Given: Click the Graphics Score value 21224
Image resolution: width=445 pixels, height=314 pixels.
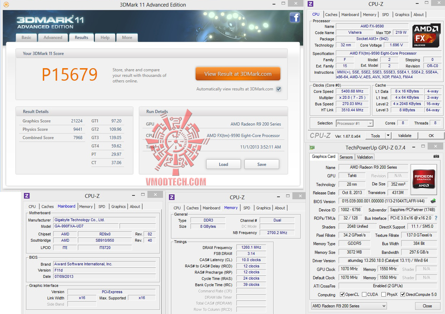Looking at the screenshot, I should point(76,121).
